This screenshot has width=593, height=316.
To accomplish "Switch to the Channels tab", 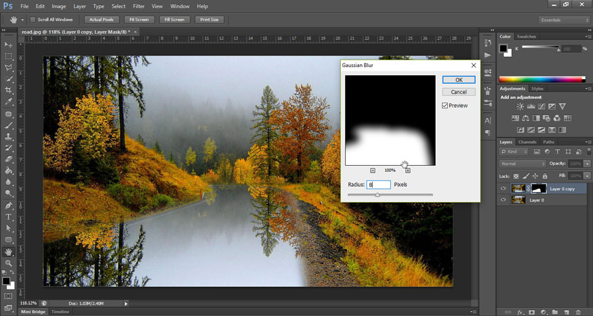I will 527,142.
